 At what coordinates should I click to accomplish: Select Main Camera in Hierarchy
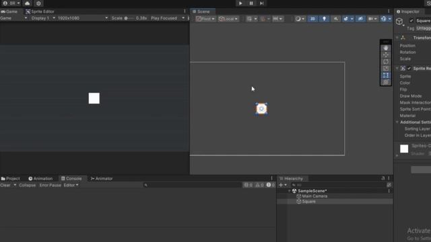click(314, 196)
